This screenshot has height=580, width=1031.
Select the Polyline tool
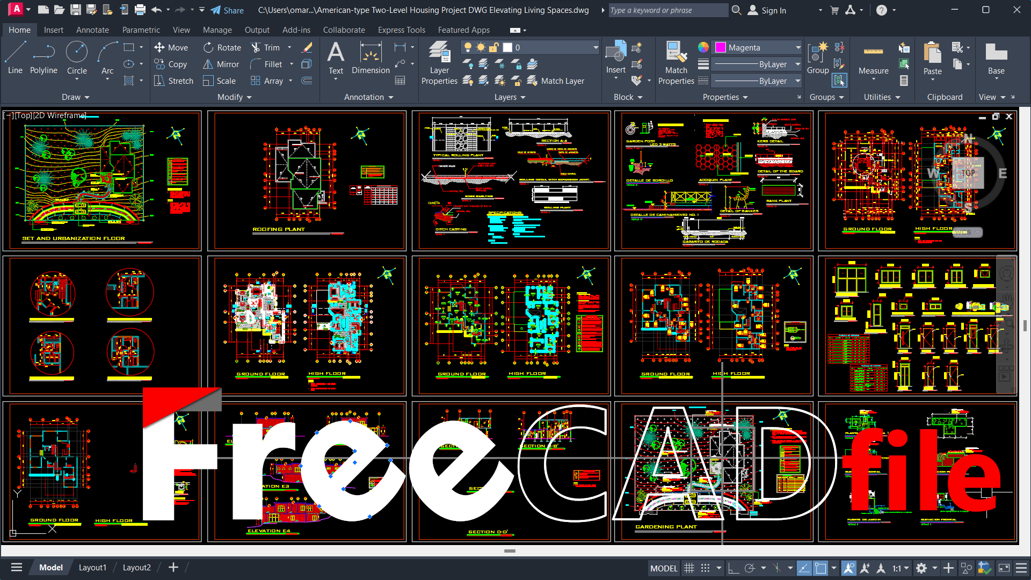(x=43, y=58)
